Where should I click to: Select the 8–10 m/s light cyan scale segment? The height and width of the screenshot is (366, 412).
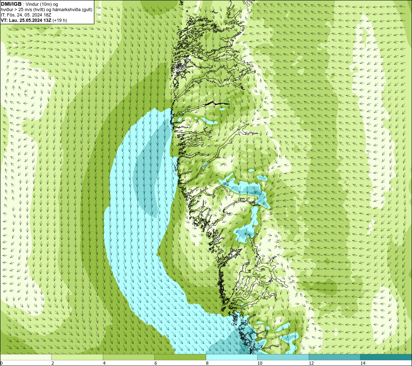232,357
